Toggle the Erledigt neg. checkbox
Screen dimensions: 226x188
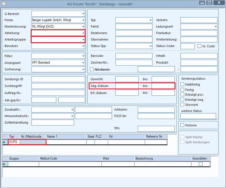tap(182, 99)
